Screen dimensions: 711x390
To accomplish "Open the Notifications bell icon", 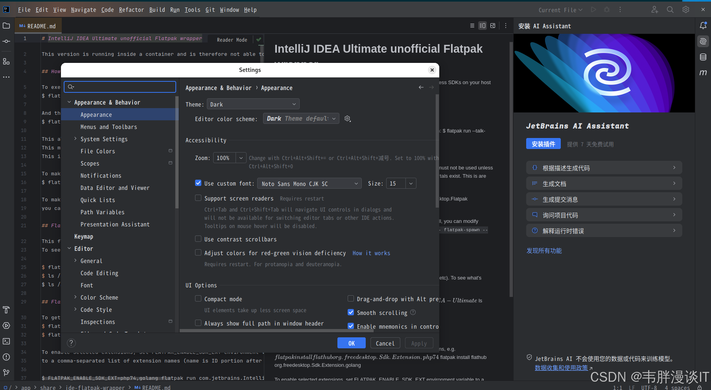I will (703, 26).
